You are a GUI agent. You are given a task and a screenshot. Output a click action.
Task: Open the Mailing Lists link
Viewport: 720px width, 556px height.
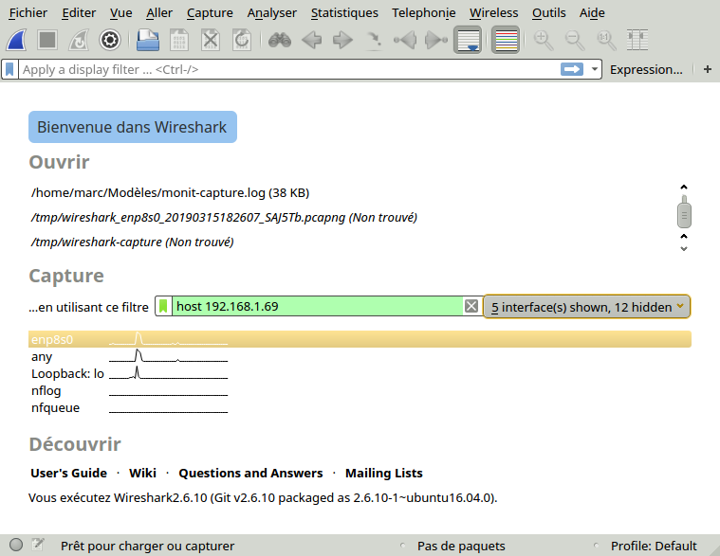coord(384,473)
